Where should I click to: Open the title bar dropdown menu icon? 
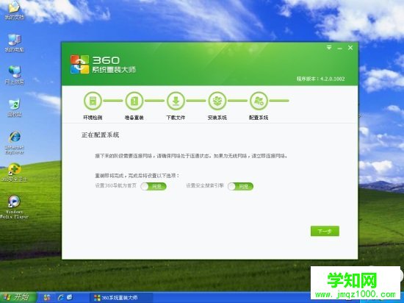(x=329, y=48)
